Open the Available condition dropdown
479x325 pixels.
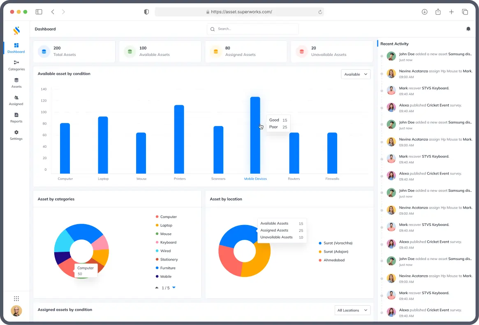tap(356, 74)
